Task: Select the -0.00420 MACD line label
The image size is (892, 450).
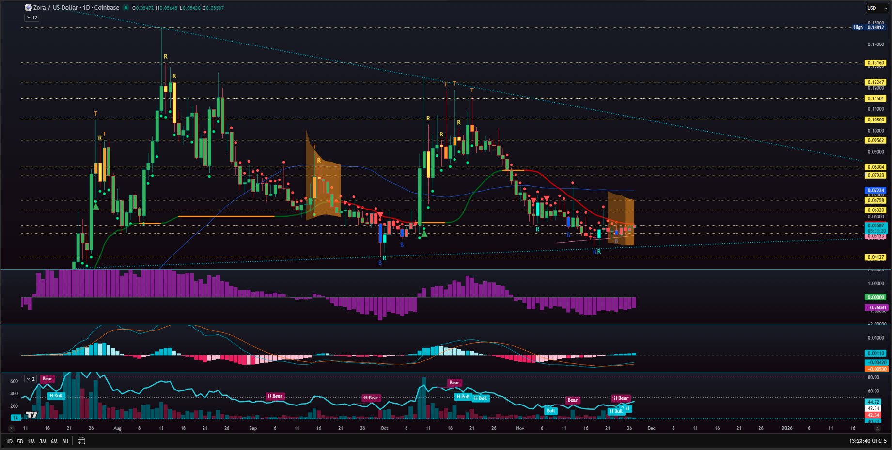Action: pyautogui.click(x=876, y=362)
